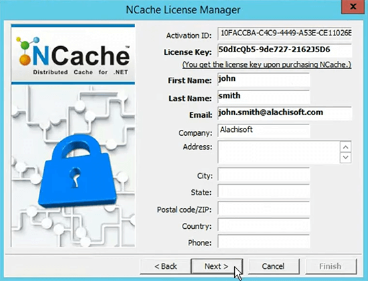The image size is (368, 281).
Task: Click the Postal code/ZIP field
Action: [264, 208]
